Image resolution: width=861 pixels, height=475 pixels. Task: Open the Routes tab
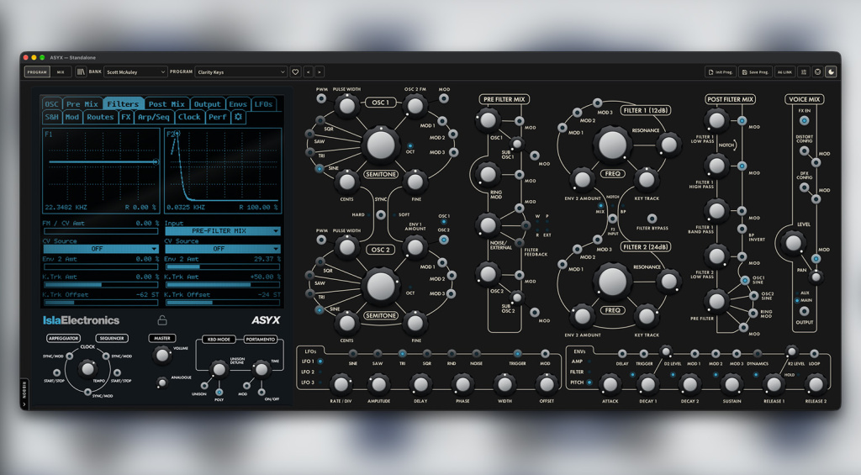pyautogui.click(x=100, y=117)
